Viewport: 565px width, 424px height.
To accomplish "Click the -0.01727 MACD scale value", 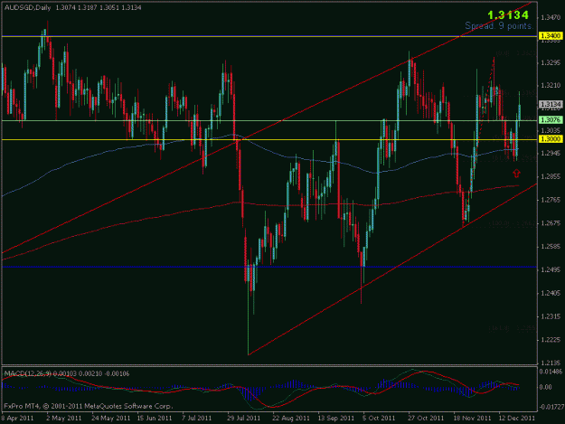I will click(551, 408).
